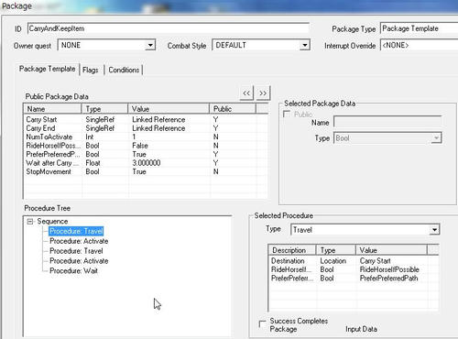The width and height of the screenshot is (458, 339).
Task: Select the Carry Start data row
Action: [x=146, y=119]
